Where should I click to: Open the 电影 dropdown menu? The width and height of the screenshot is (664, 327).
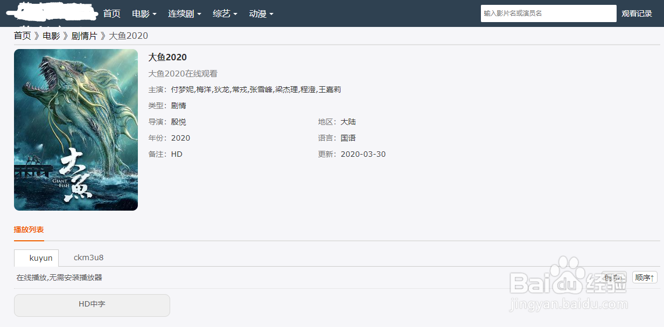[x=143, y=13]
